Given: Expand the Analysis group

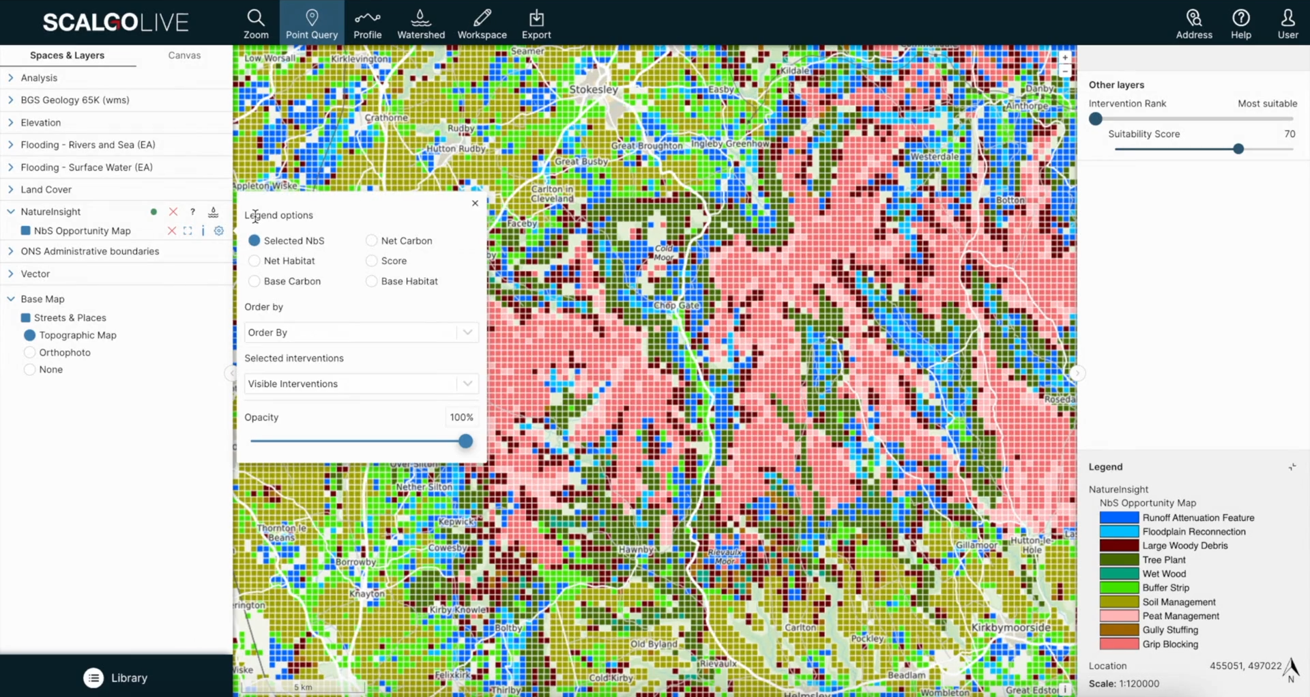Looking at the screenshot, I should pyautogui.click(x=11, y=78).
